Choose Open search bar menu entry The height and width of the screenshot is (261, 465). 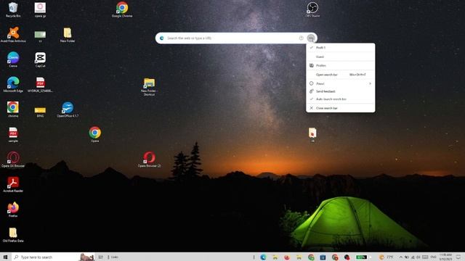[x=341, y=75]
